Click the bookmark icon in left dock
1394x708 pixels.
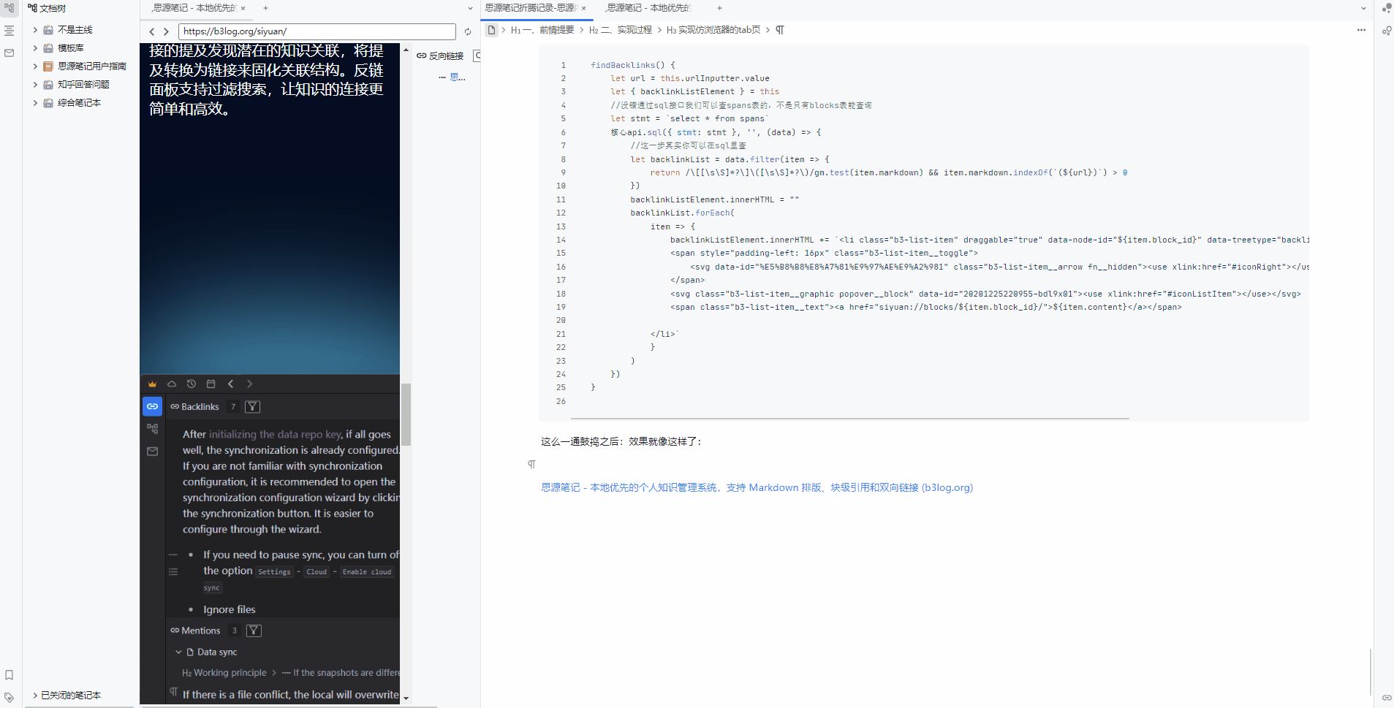coord(10,675)
